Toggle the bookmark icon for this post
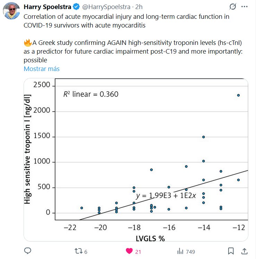This screenshot has height=259, width=256. click(x=231, y=251)
